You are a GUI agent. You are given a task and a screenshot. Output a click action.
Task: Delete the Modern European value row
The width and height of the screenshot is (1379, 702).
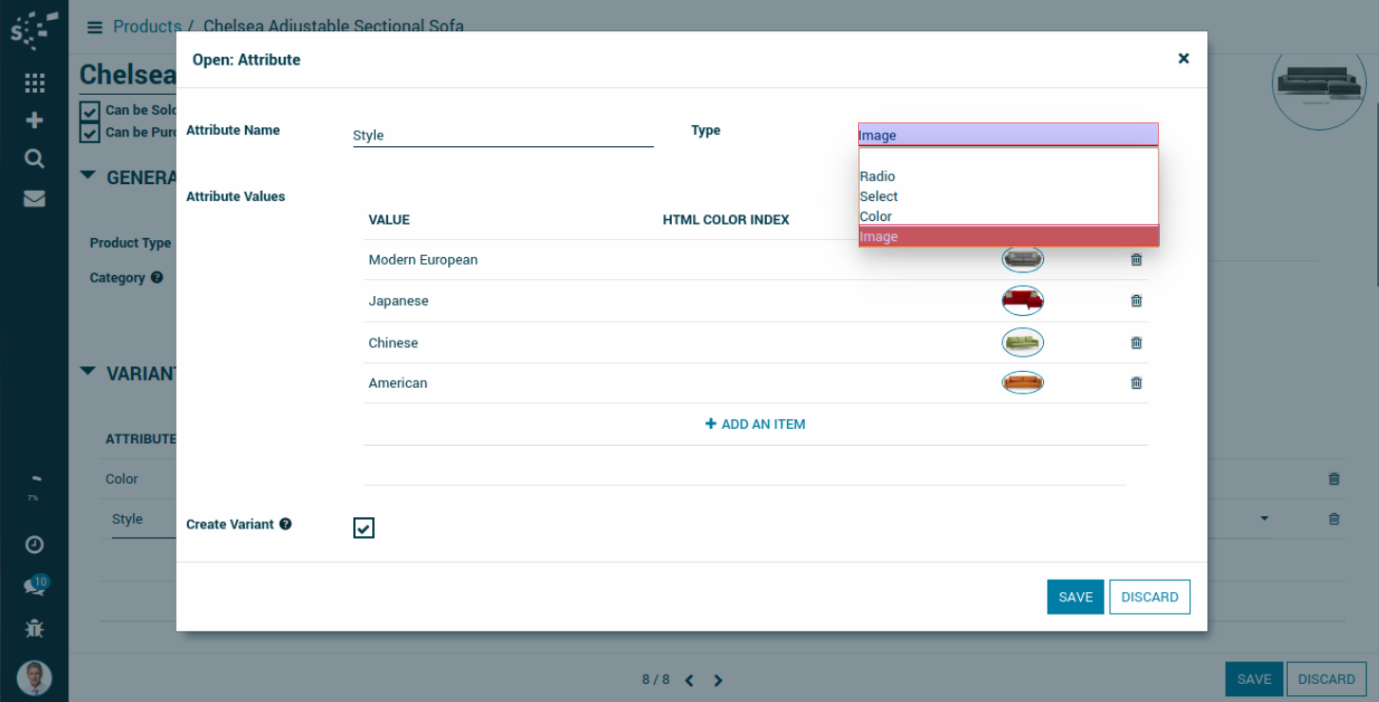point(1136,260)
